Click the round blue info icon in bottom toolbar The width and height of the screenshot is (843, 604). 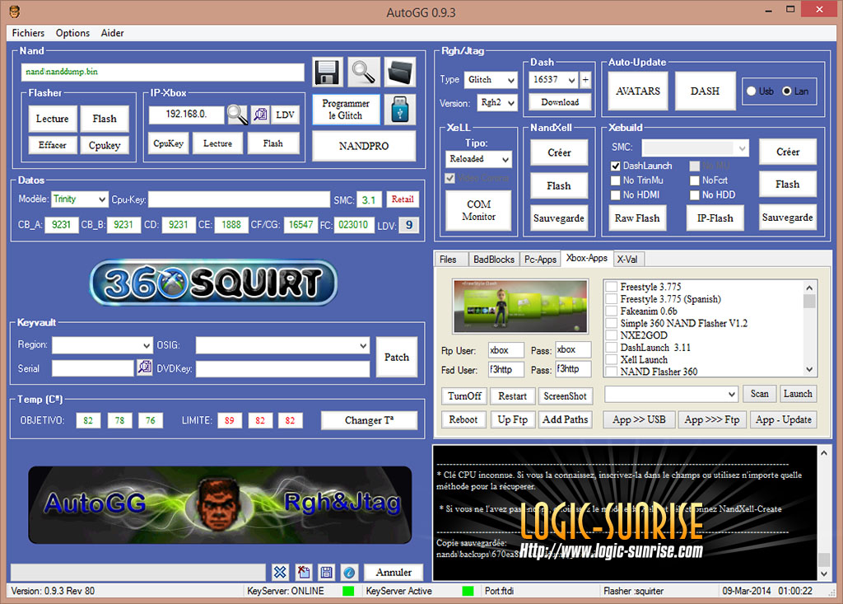point(349,572)
